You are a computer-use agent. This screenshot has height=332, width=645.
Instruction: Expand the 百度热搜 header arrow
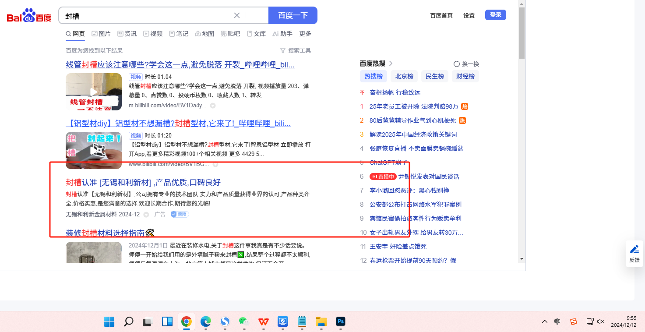tap(391, 64)
